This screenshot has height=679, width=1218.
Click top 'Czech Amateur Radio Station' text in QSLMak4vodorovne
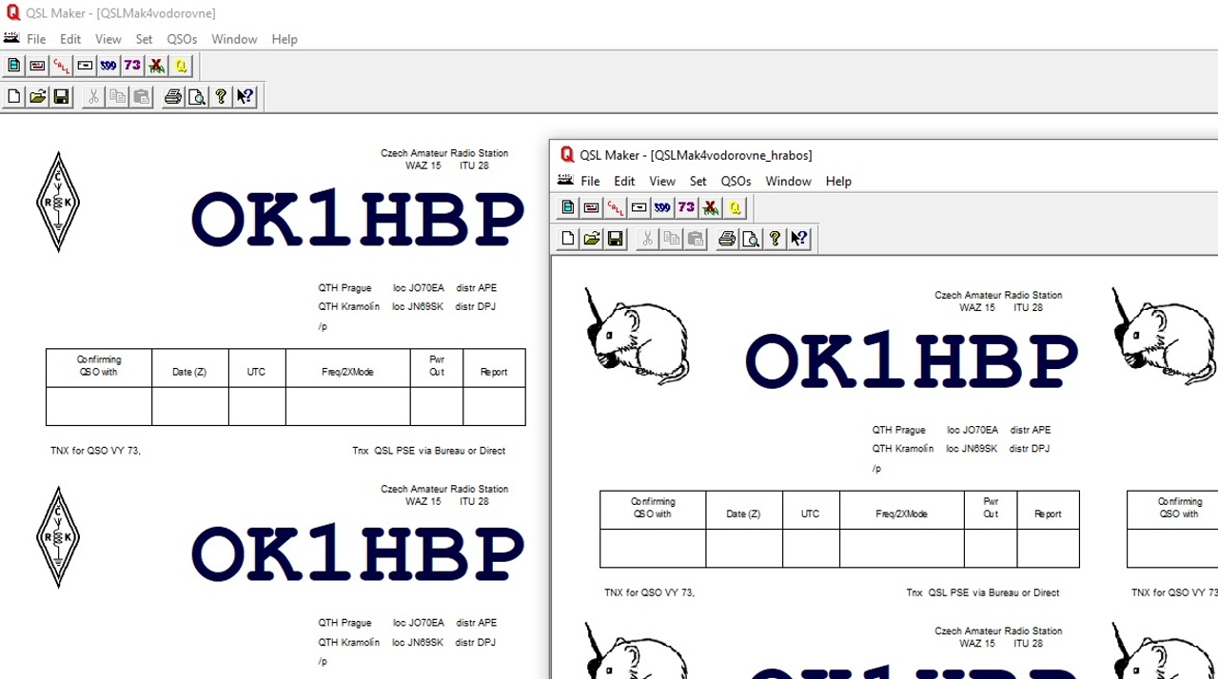point(444,153)
